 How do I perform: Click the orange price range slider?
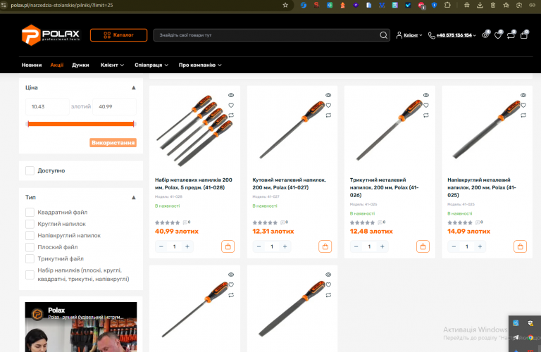coord(81,124)
